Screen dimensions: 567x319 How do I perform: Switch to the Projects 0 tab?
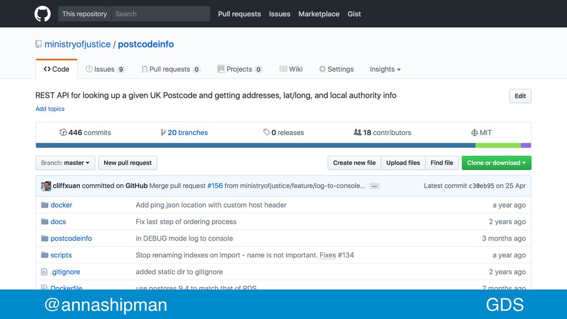pos(240,69)
